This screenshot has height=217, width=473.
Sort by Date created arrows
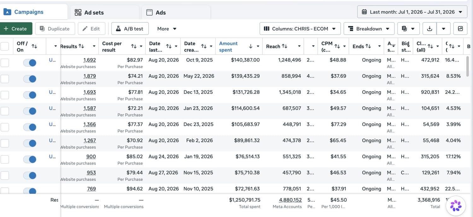pyautogui.click(x=204, y=46)
